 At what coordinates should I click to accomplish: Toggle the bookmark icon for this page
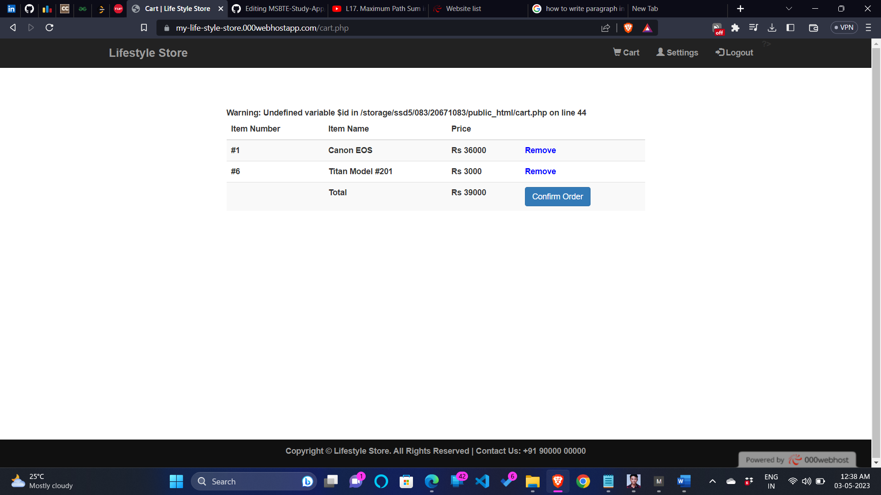pos(143,27)
